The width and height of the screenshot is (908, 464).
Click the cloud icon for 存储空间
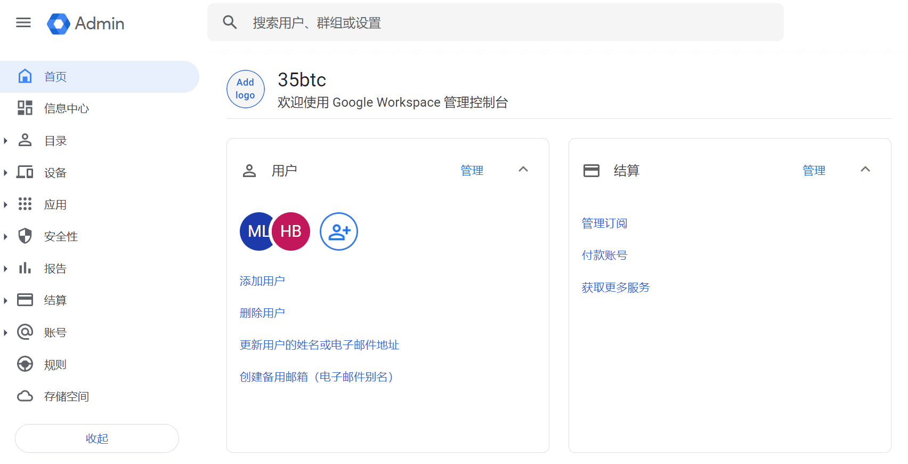click(x=25, y=396)
